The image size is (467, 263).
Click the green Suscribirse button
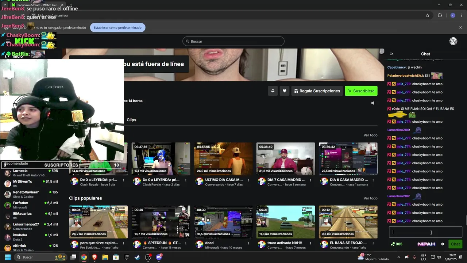(x=361, y=91)
